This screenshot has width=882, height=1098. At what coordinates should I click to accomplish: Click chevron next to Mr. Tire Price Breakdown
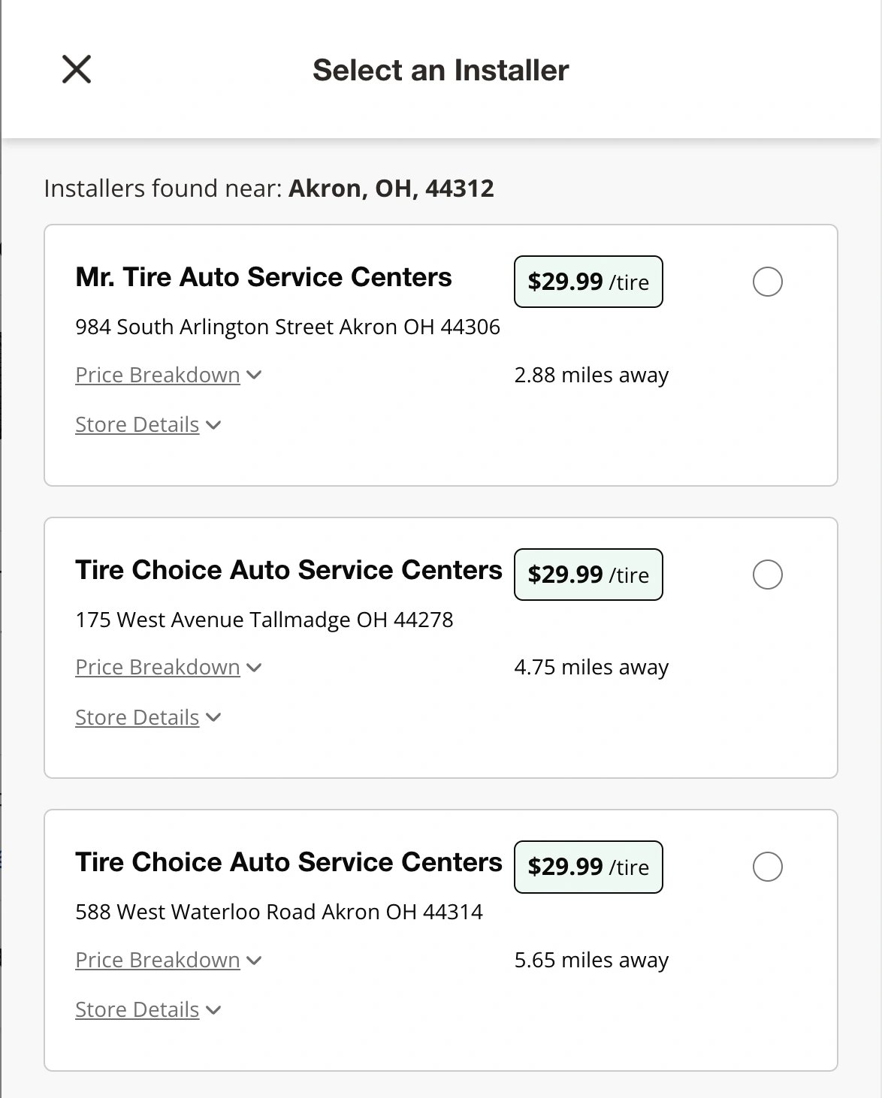(x=254, y=375)
